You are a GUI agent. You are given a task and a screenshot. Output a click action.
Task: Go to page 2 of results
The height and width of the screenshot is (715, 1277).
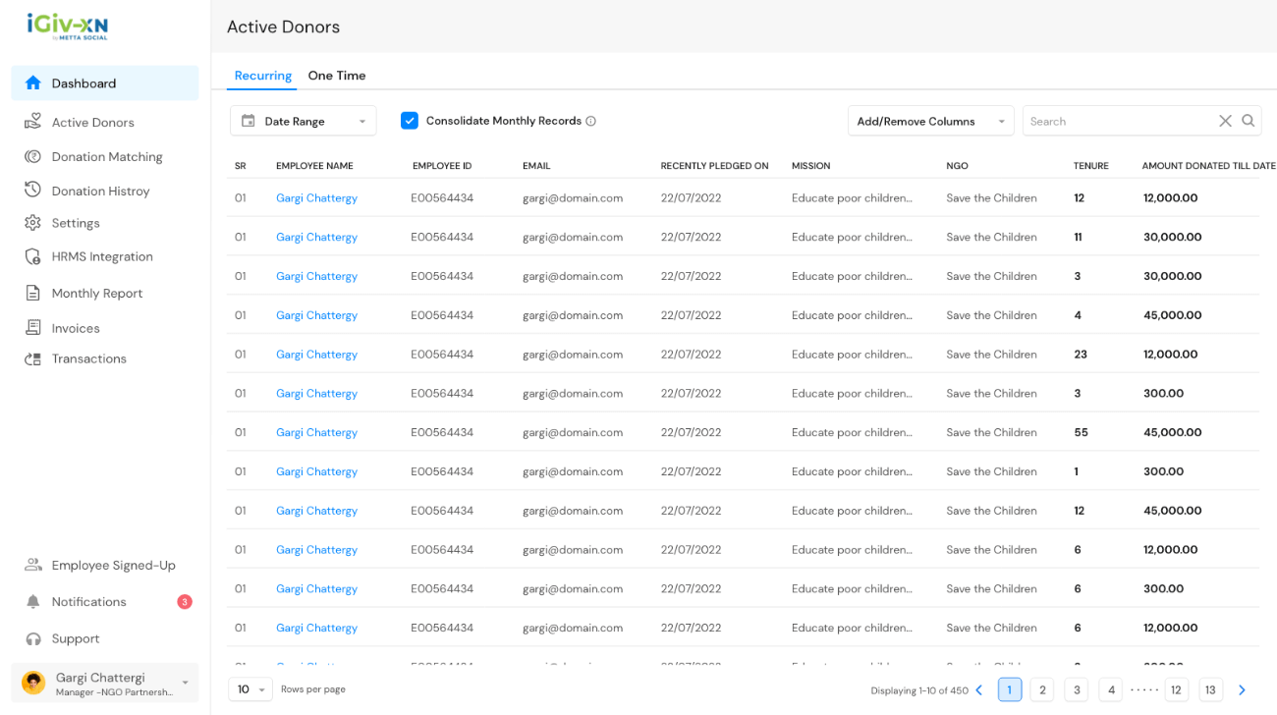[1042, 689]
